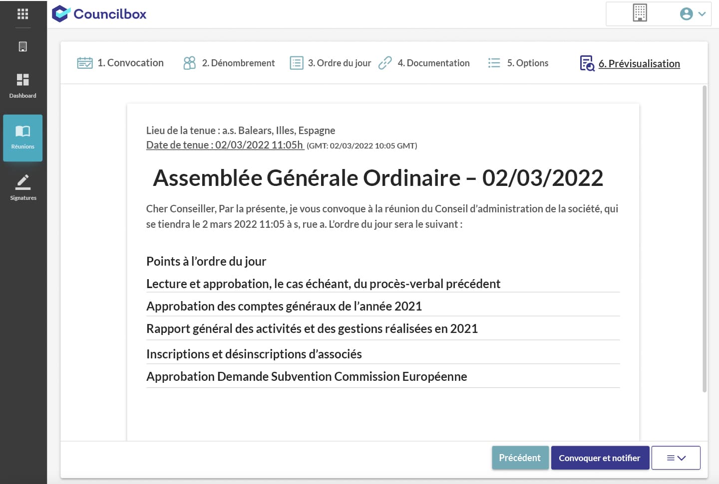Click the company building icon in sidebar
The image size is (719, 484).
click(22, 47)
